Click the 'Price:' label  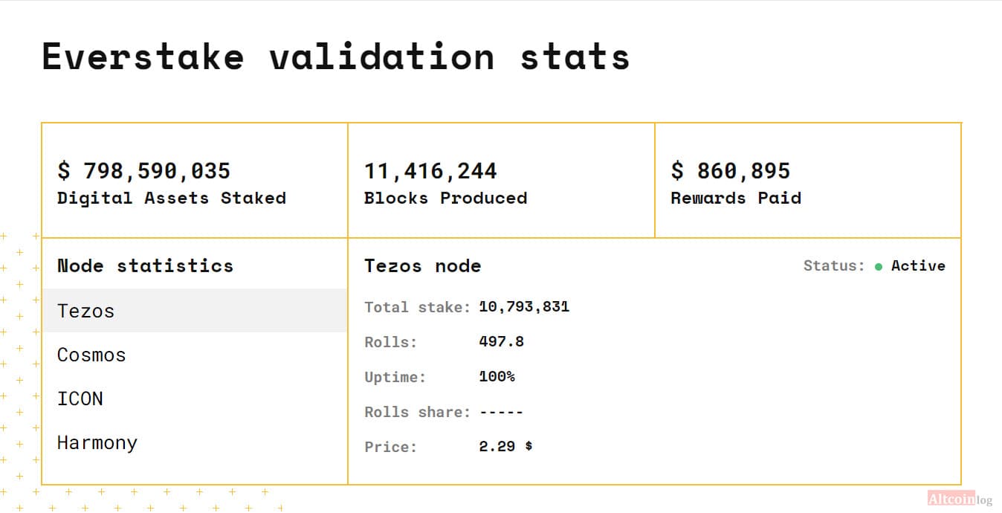tap(391, 447)
